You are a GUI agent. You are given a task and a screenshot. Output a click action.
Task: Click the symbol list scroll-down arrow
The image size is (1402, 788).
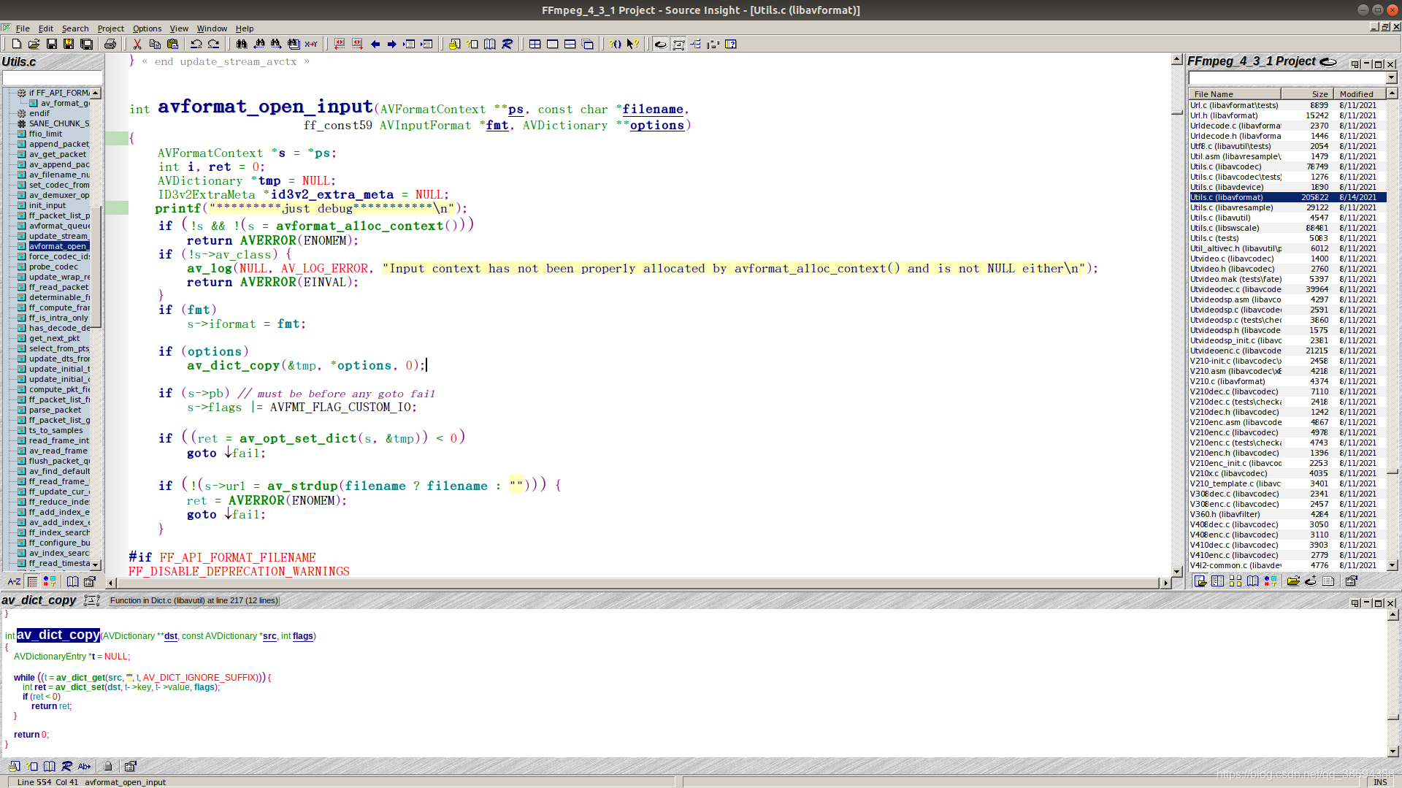click(96, 565)
